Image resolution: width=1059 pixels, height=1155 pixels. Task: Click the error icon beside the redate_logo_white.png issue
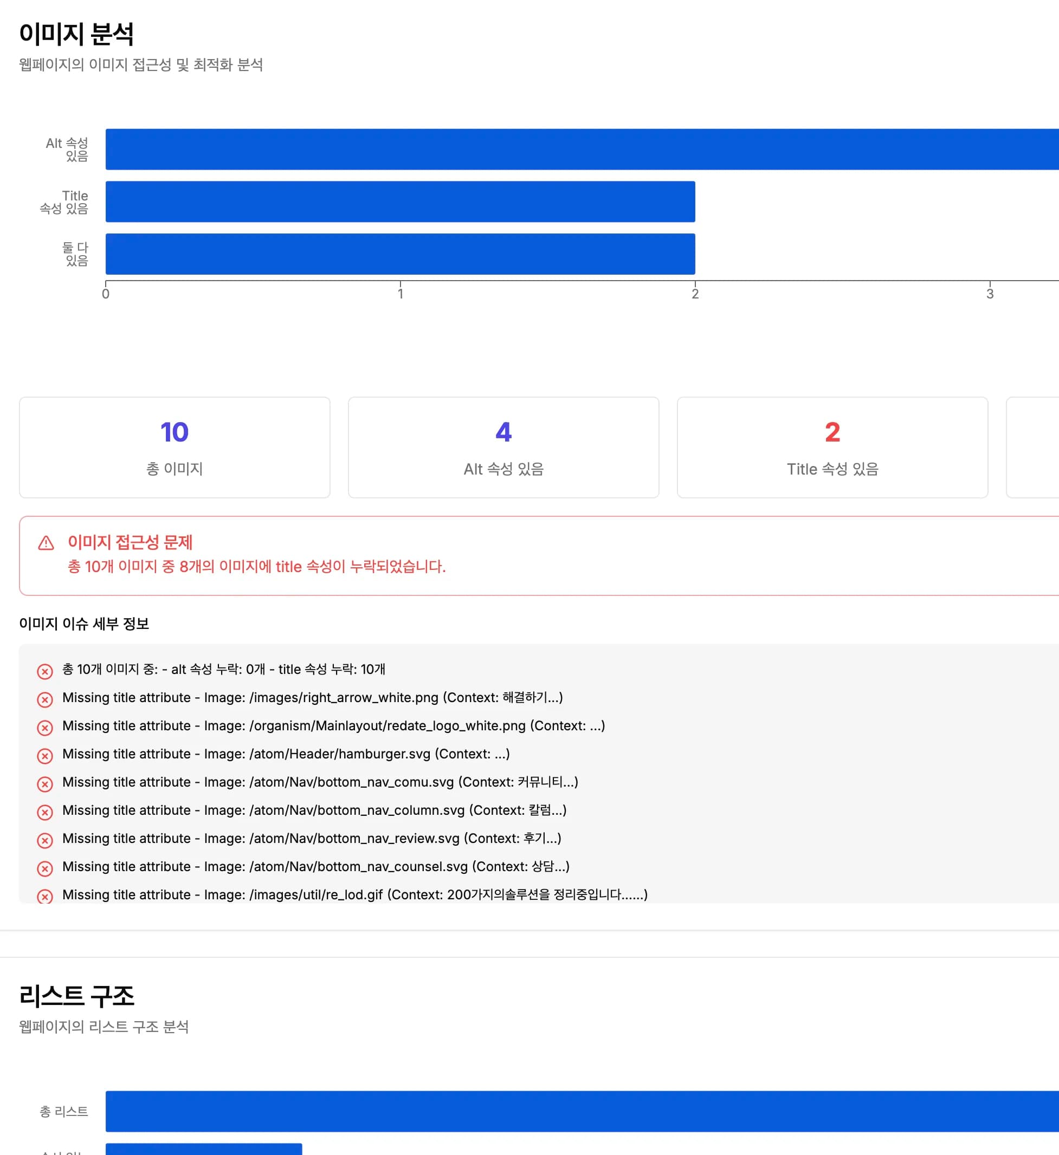click(46, 728)
